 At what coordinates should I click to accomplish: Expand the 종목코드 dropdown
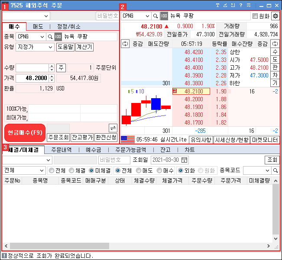tap(267, 170)
